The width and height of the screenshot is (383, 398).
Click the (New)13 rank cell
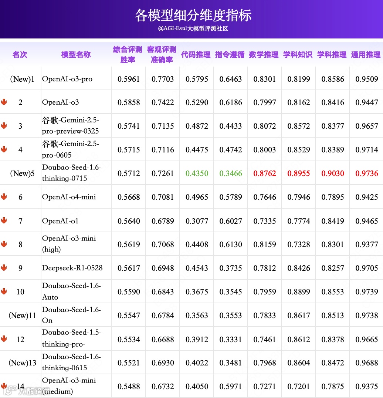coord(22,363)
